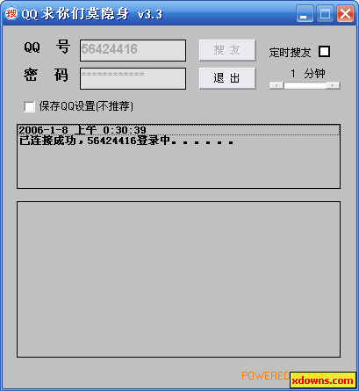Viewport: 359px width, 391px height.
Task: Maximize the QQ window
Action: click(325, 14)
